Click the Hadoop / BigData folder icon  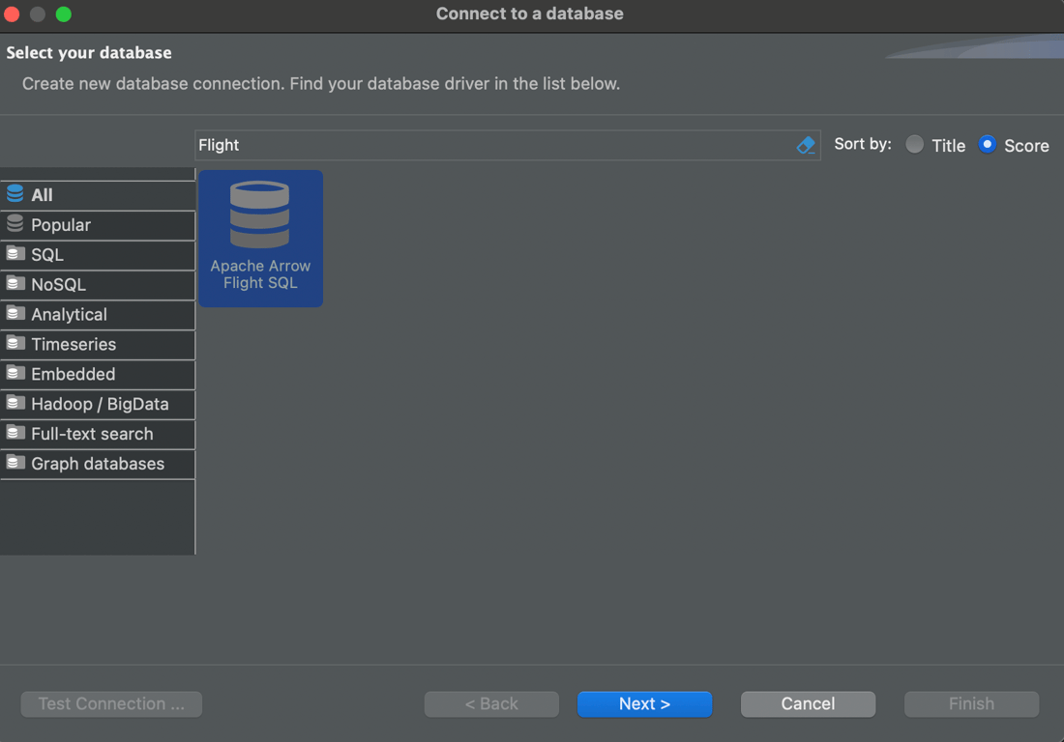tap(15, 403)
